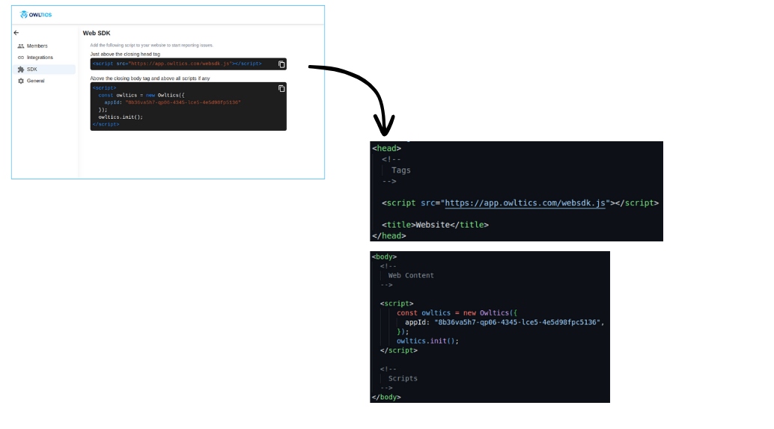Open the Members menu item text
Screen dimensions: 774x429
pyautogui.click(x=37, y=46)
